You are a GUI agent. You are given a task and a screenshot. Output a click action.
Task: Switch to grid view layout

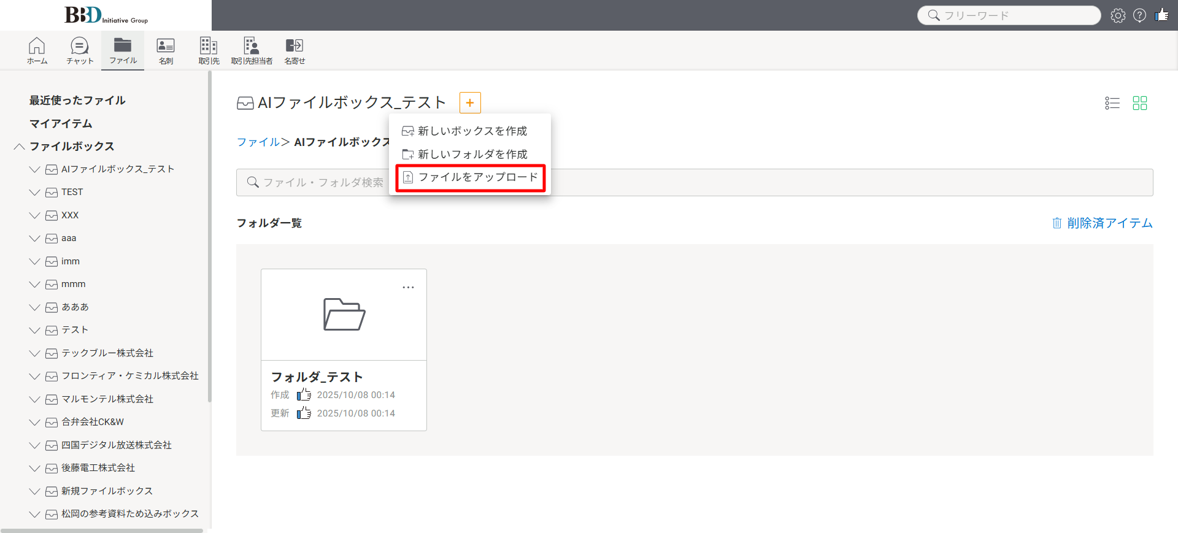[1139, 103]
